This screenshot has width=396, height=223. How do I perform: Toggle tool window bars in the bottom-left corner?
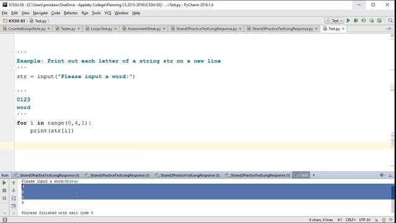pos(5,220)
